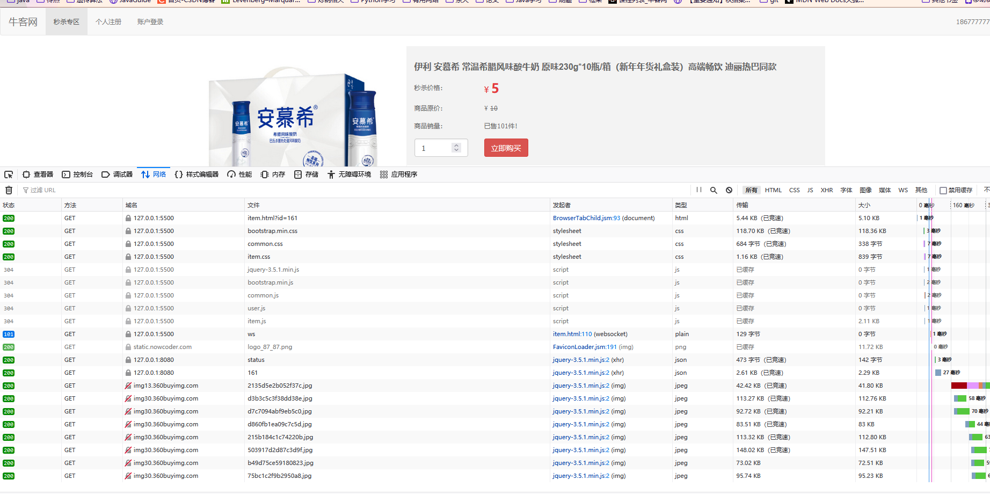Click the quantity input field showing 1
This screenshot has width=990, height=494.
[441, 148]
